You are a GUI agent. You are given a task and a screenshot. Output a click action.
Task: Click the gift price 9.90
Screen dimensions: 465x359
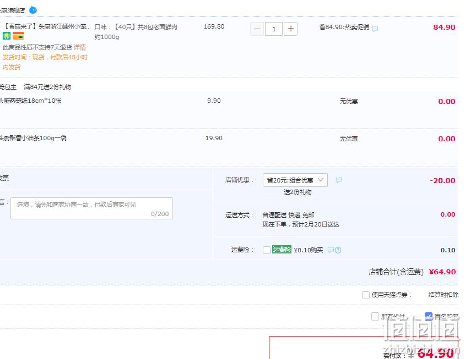(x=214, y=101)
